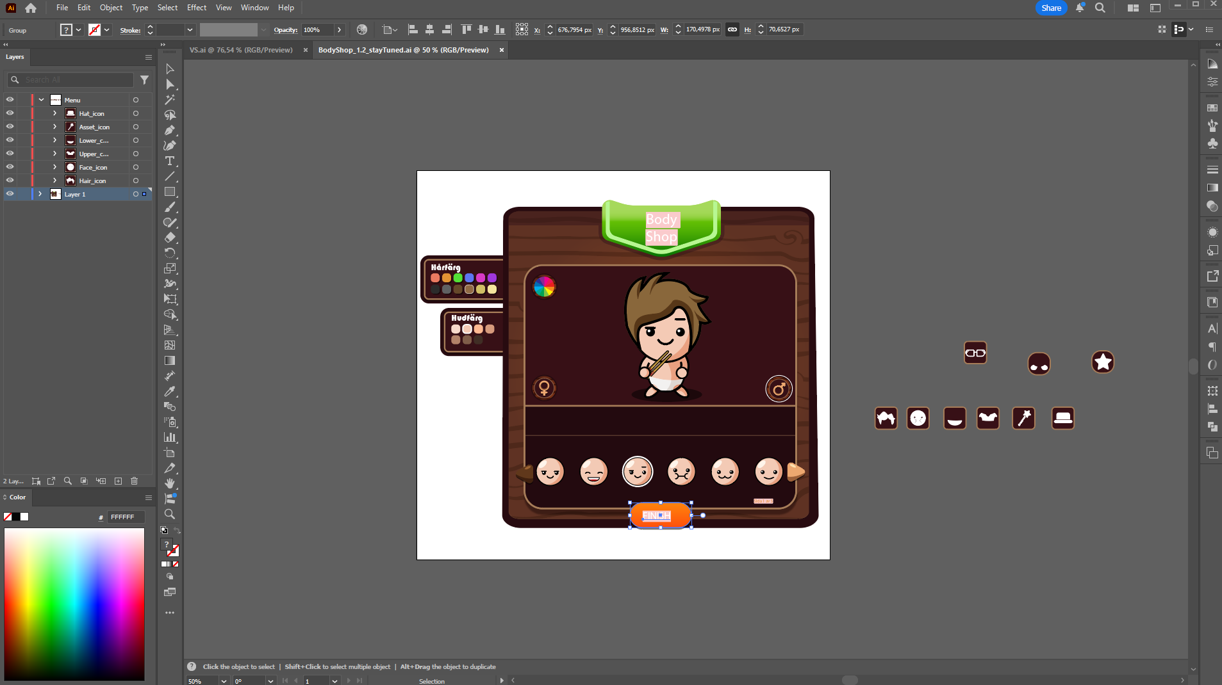
Task: Select the Zoom tool in toolbar
Action: pos(170,514)
